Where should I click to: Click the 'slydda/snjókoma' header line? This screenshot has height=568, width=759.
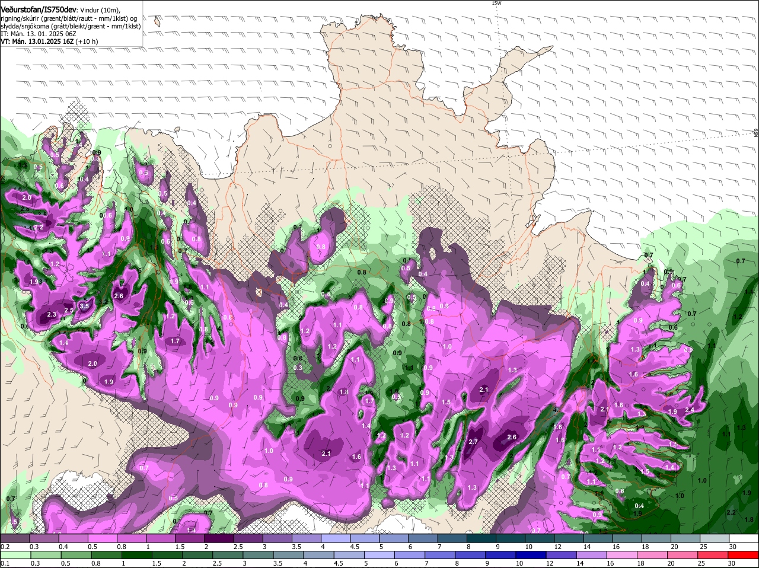coord(71,26)
